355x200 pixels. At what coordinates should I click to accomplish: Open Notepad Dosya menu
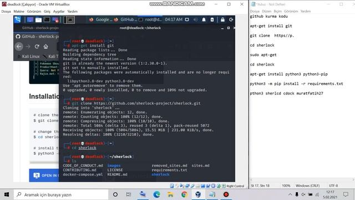point(255,11)
